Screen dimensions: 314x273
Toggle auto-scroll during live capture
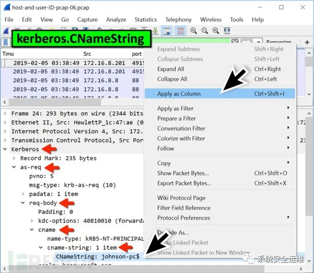click(x=167, y=30)
